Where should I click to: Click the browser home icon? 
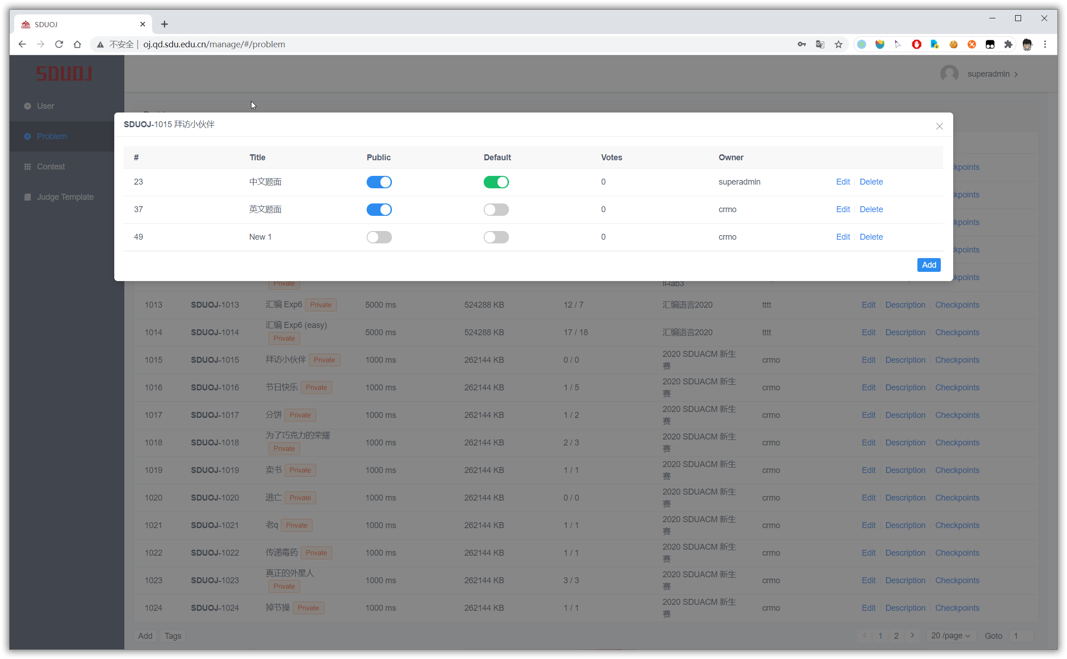77,44
